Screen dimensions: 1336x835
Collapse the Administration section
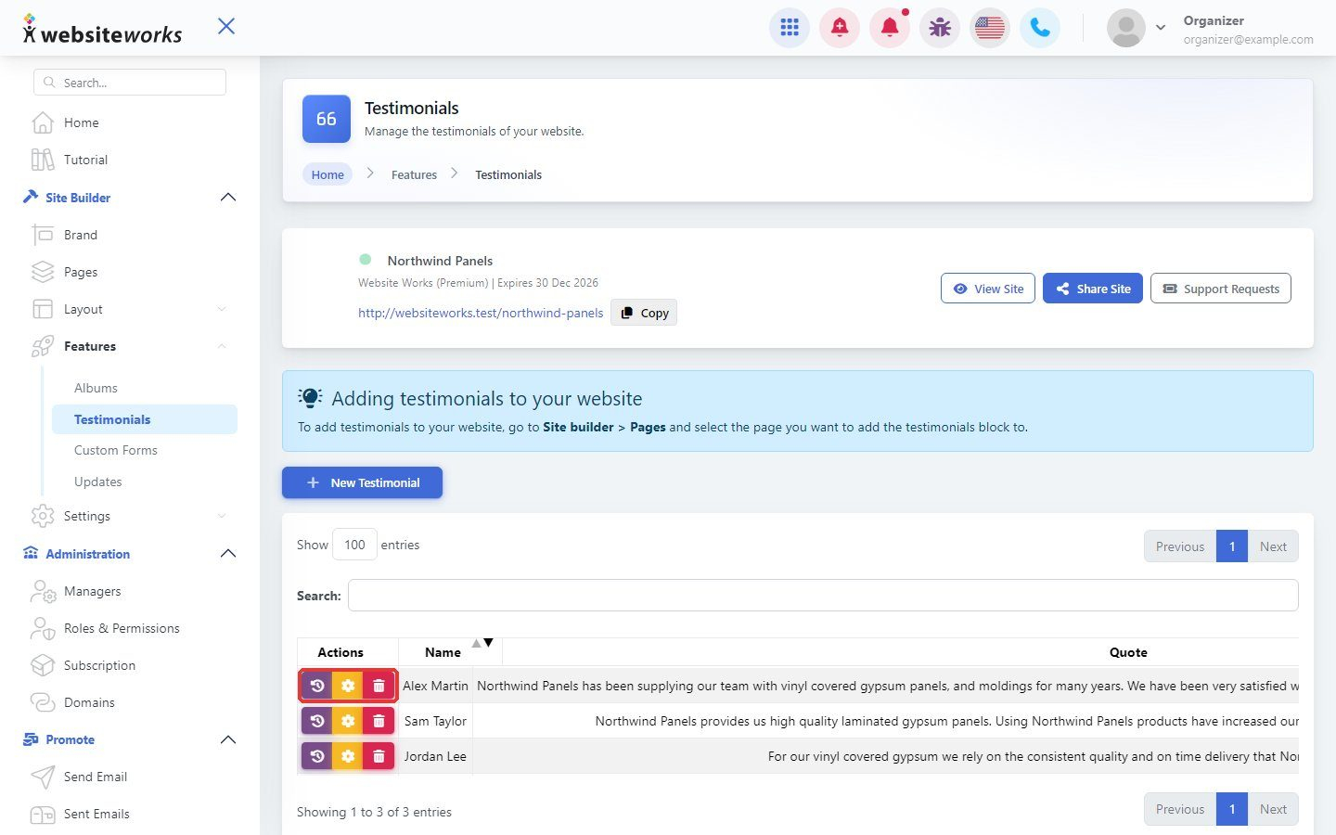point(228,554)
